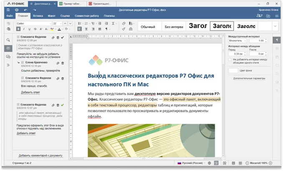Apply the Без интервала style
This screenshot has height=171, width=283.
(x=174, y=27)
